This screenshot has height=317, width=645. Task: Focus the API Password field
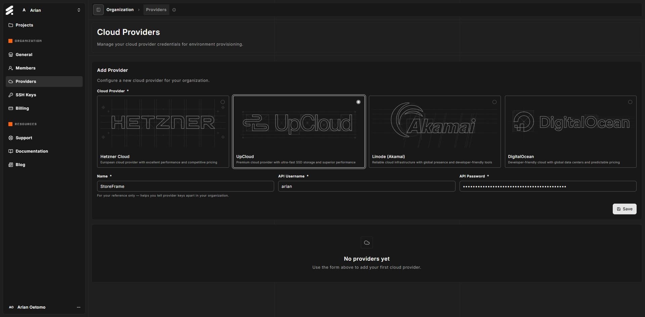548,186
